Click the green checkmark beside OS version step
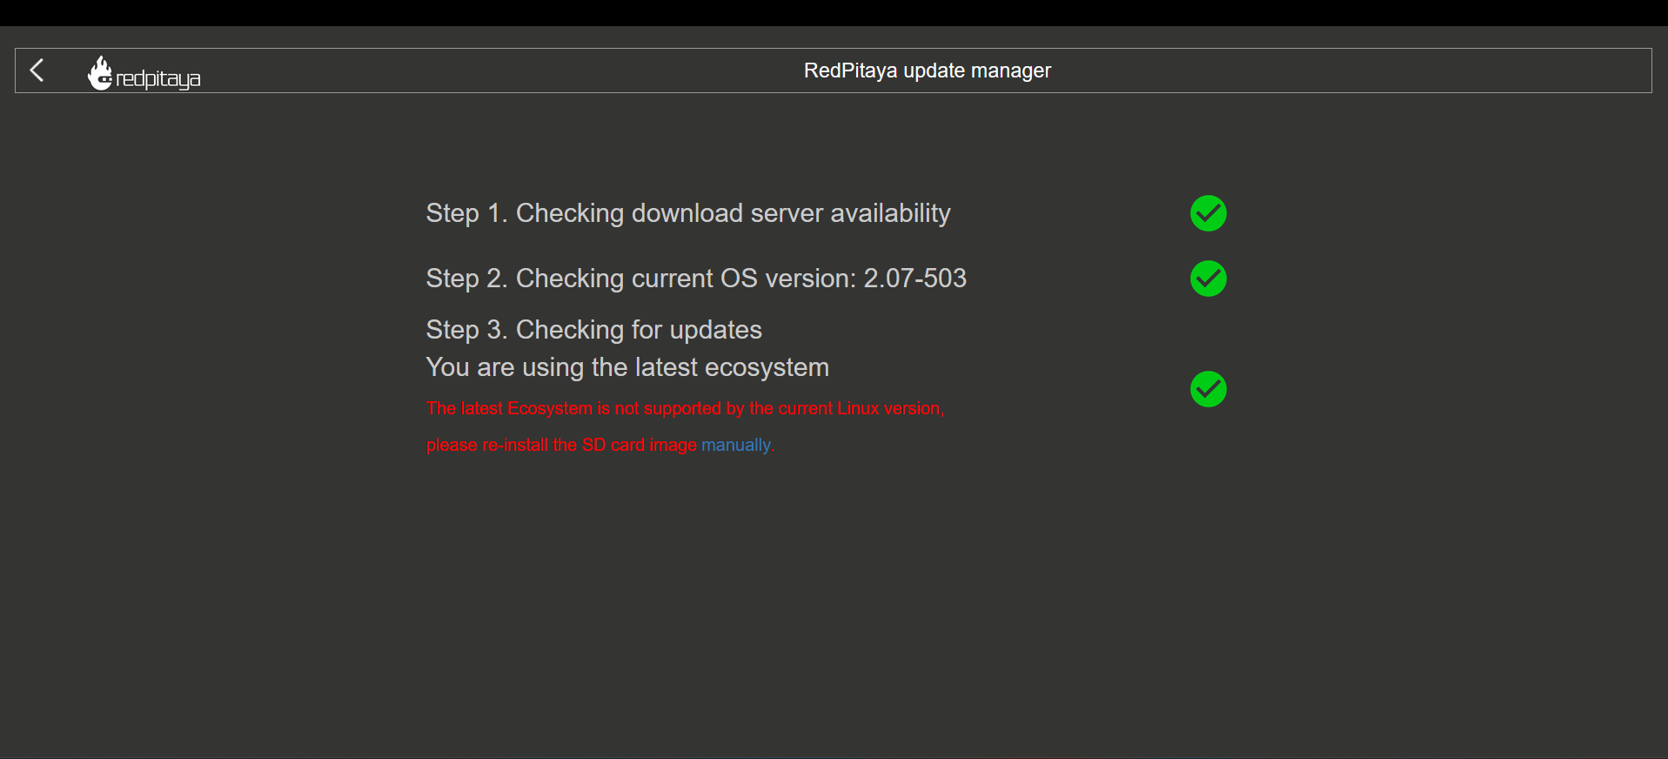1668x759 pixels. pyautogui.click(x=1208, y=279)
